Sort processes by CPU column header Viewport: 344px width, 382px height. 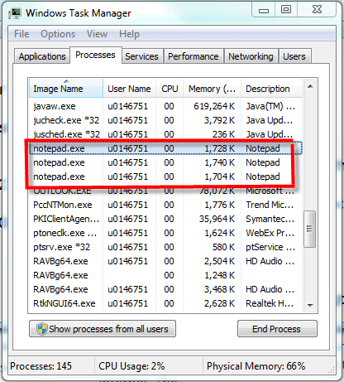pos(170,89)
